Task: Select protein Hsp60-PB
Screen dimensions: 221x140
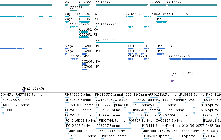Action: (164, 51)
